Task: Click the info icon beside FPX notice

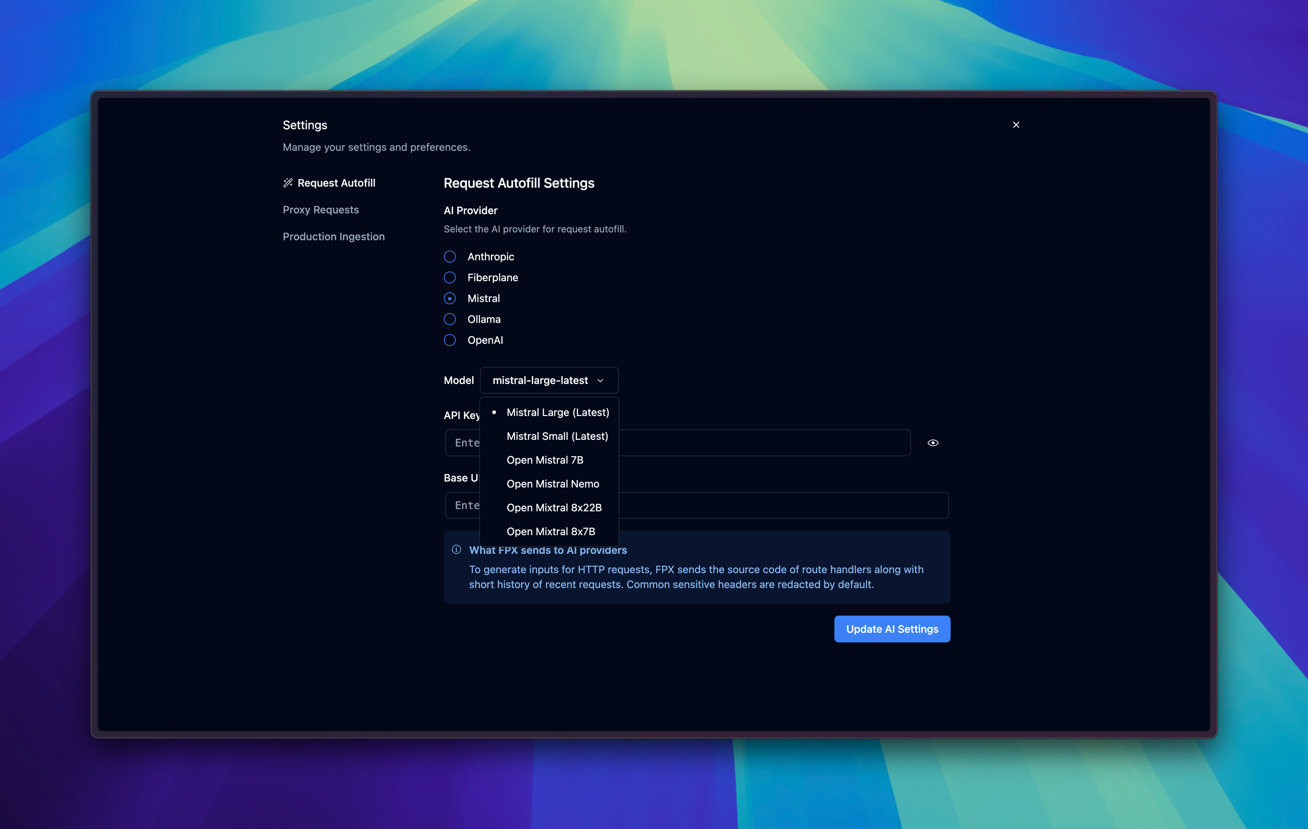Action: (x=456, y=550)
